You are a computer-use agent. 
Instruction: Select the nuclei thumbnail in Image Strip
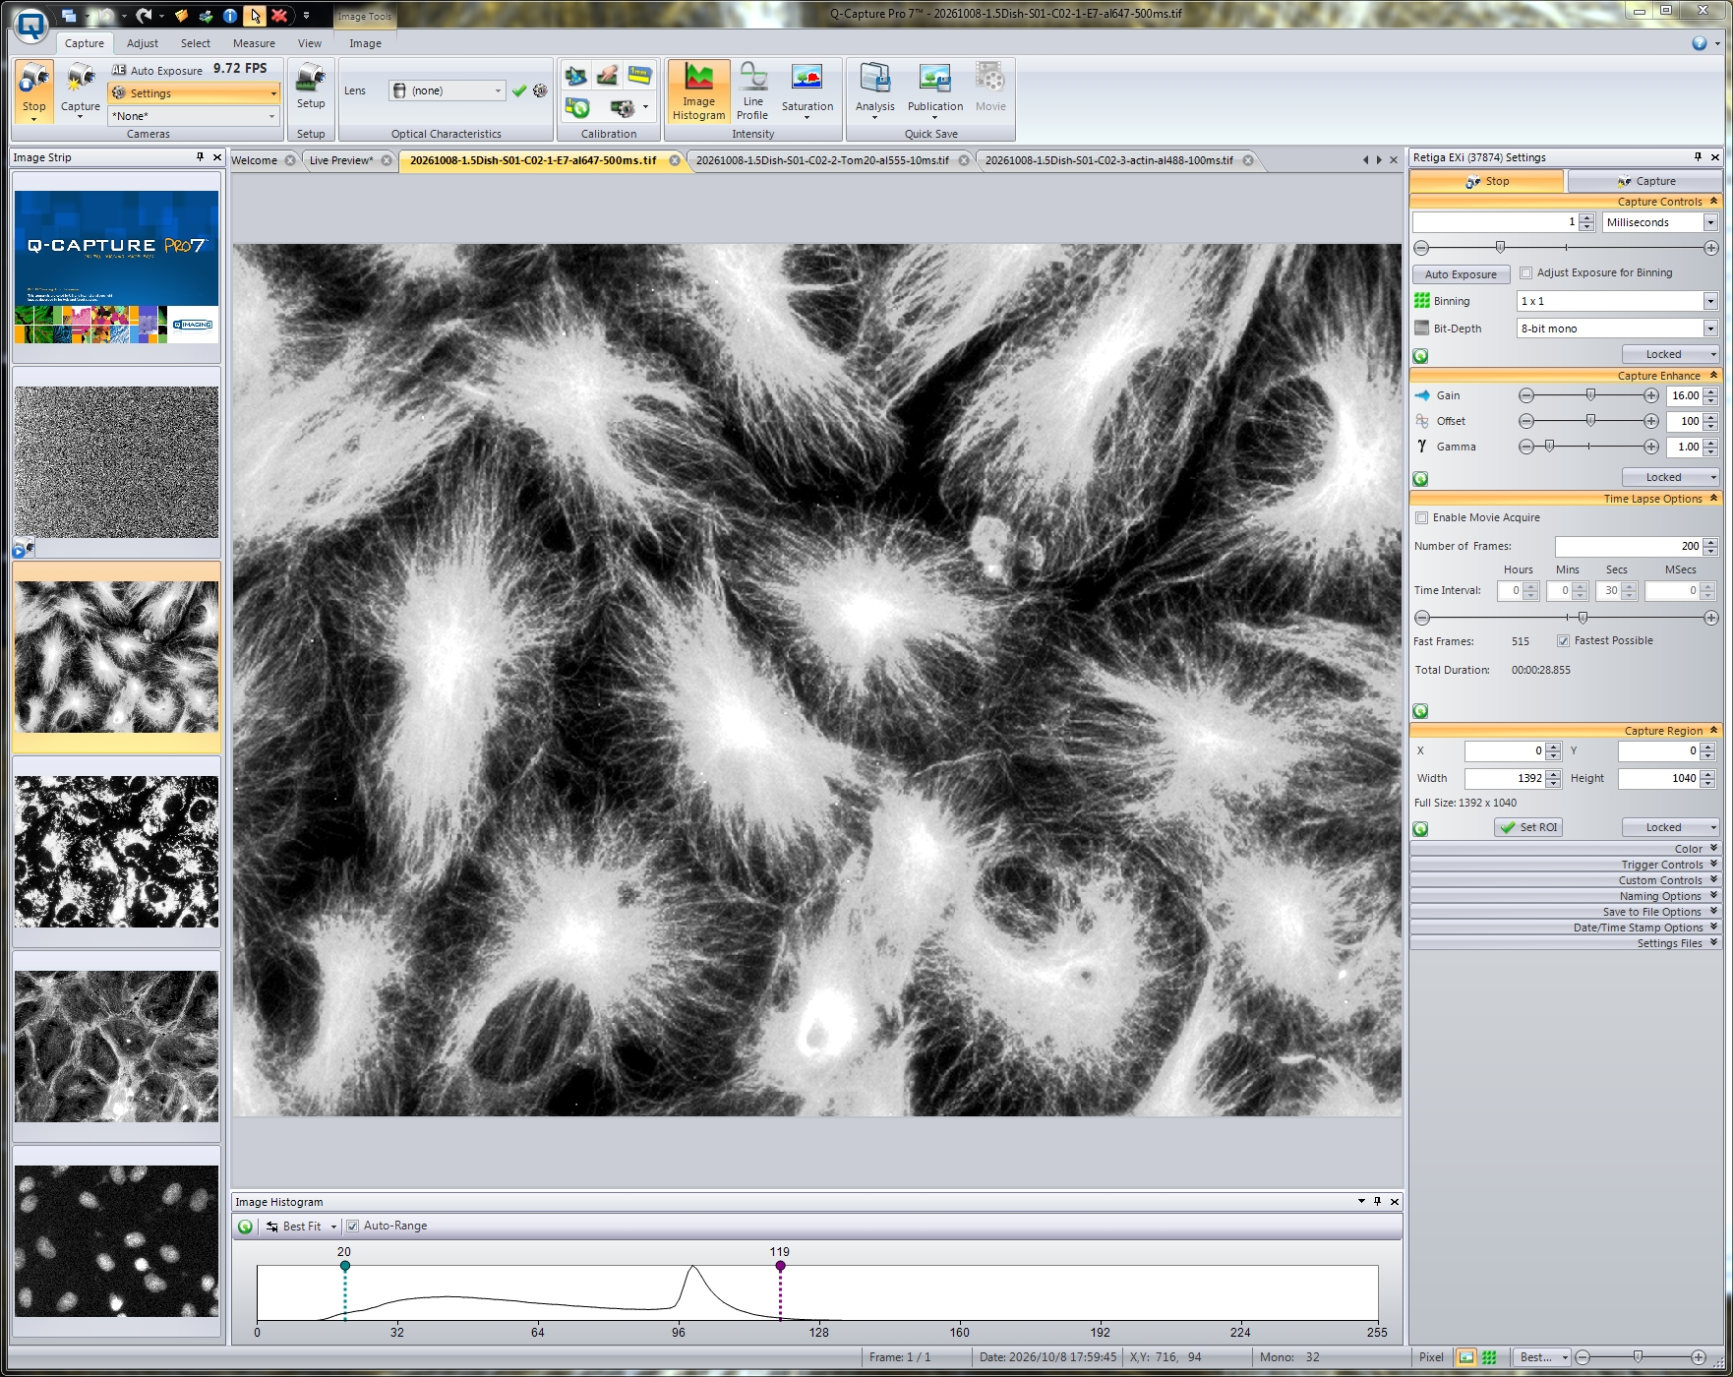click(117, 1241)
